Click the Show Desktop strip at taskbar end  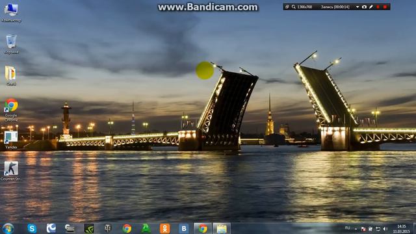pos(414,228)
